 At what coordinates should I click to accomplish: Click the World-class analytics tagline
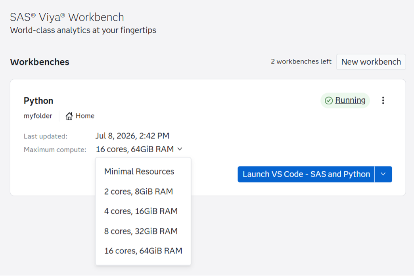click(x=83, y=31)
